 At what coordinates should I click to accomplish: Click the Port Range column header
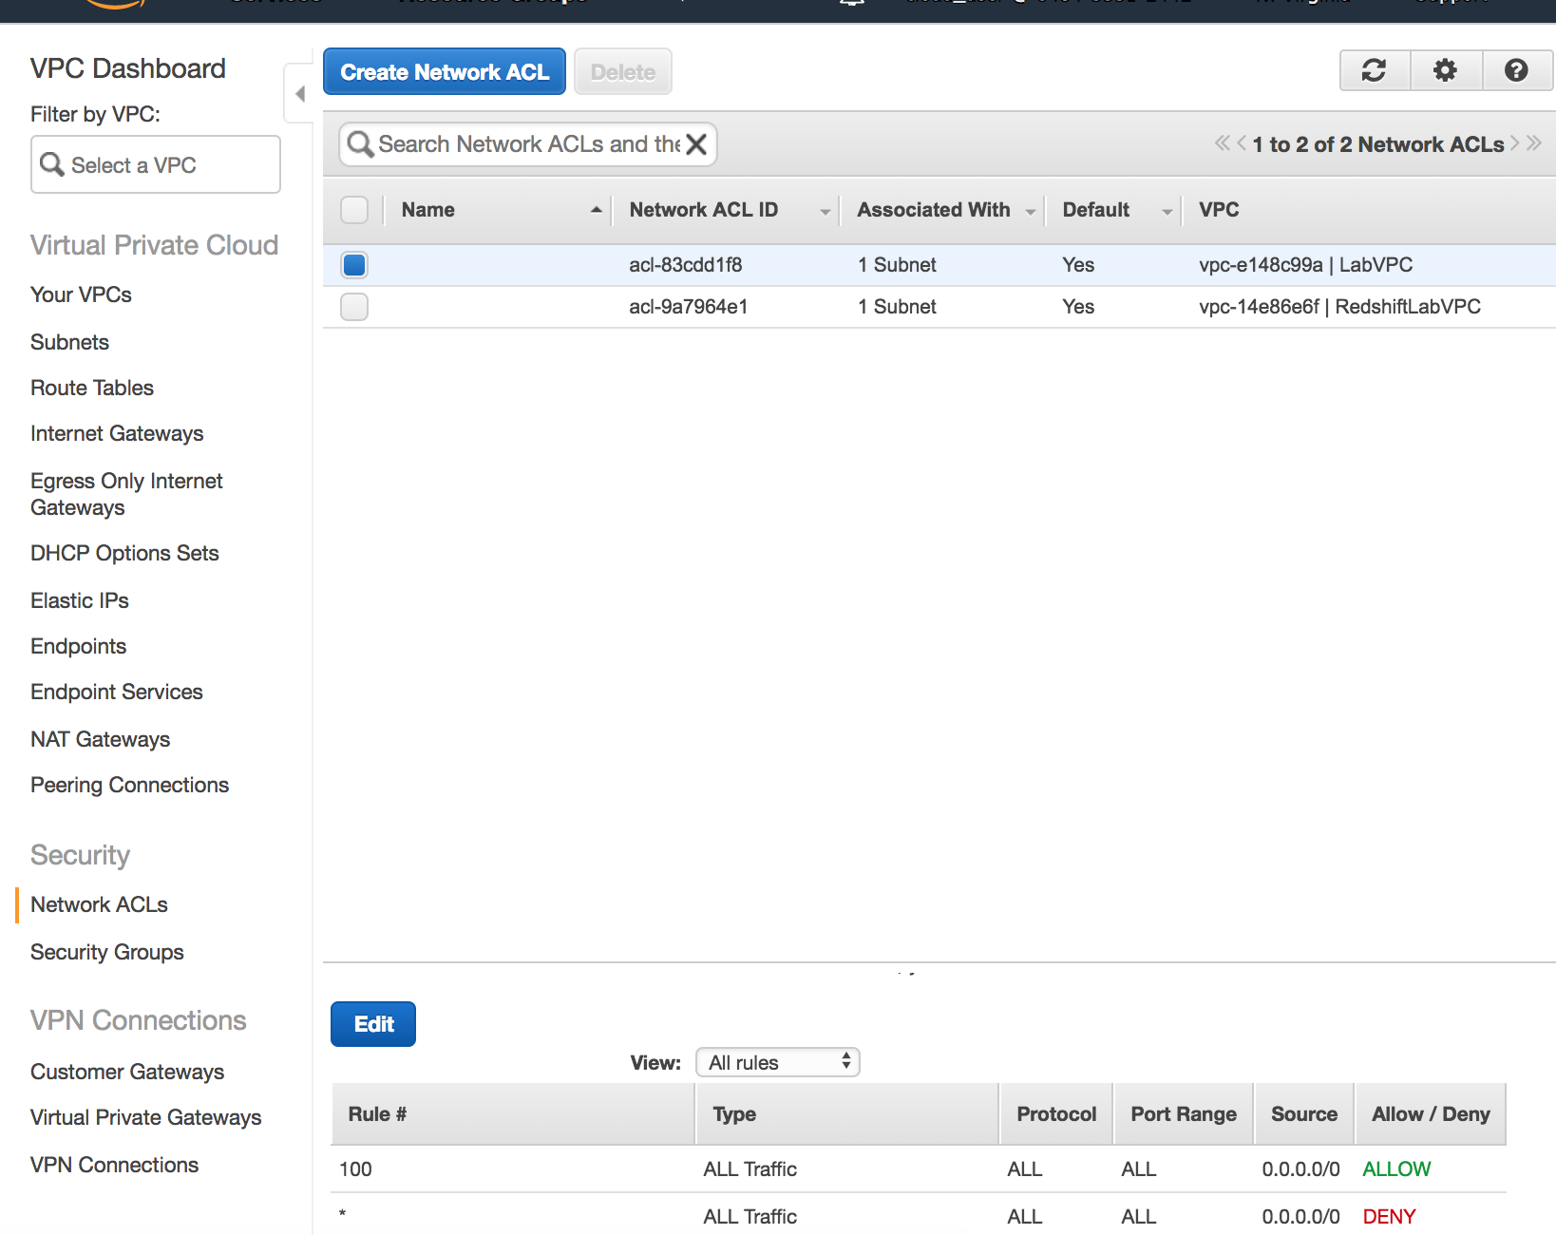tap(1184, 1114)
